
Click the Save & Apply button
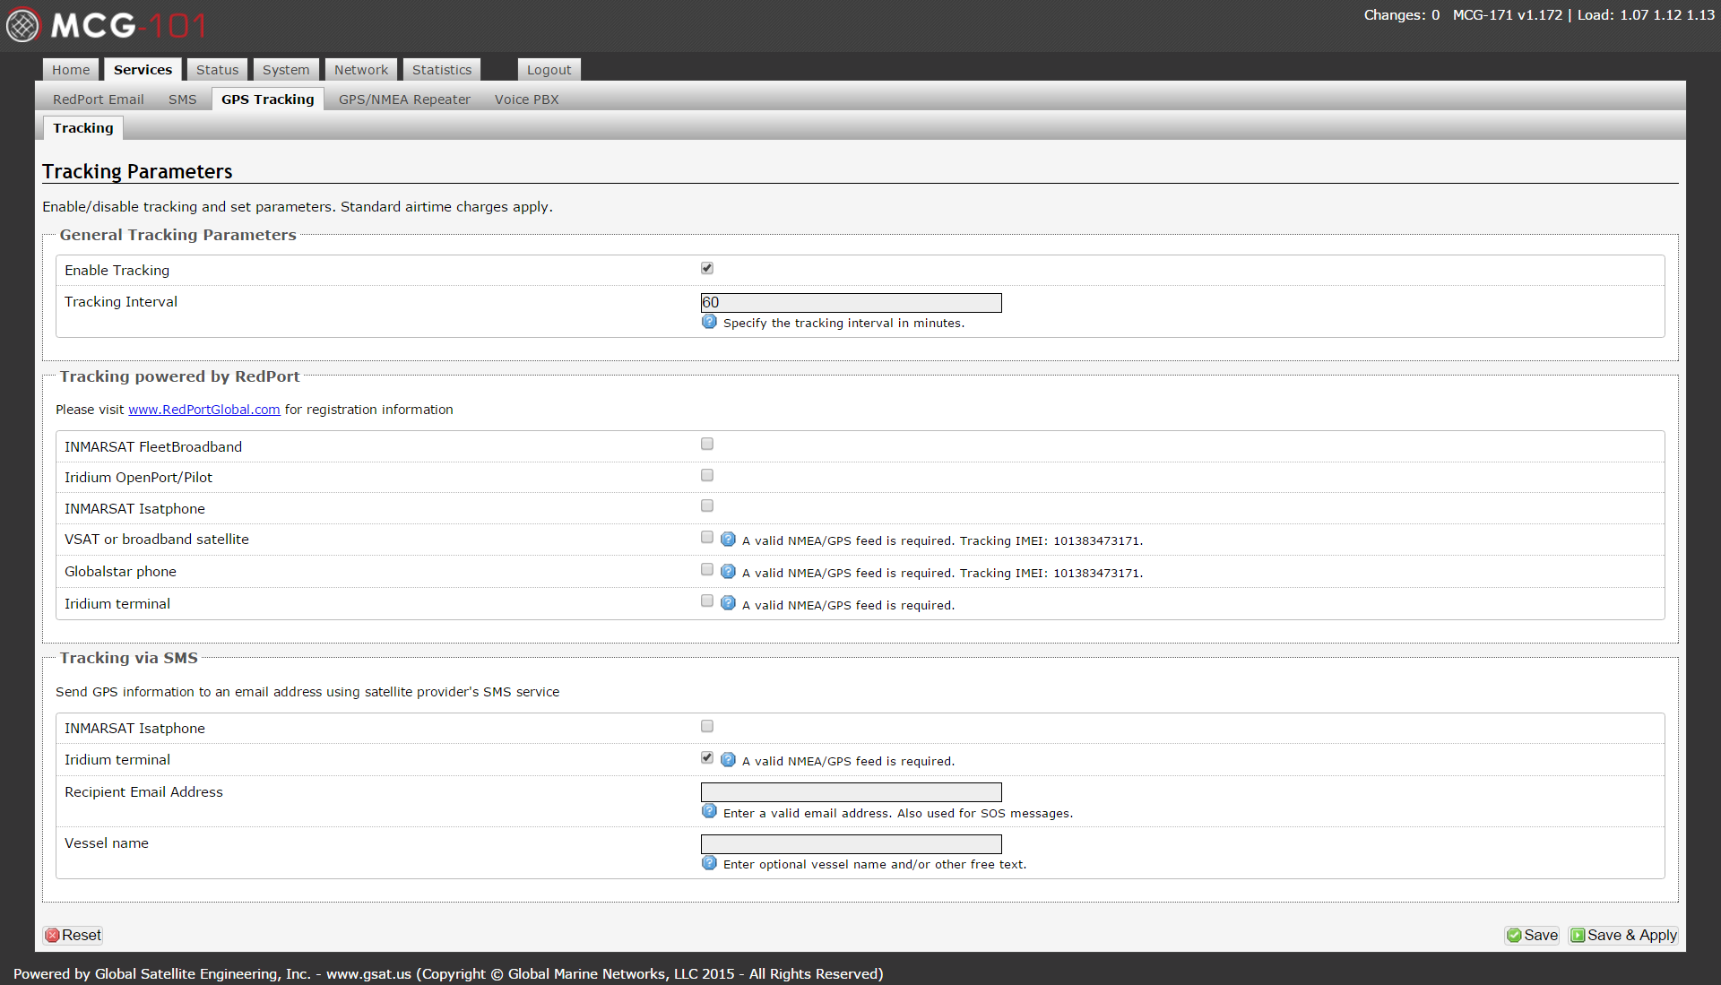(x=1623, y=935)
